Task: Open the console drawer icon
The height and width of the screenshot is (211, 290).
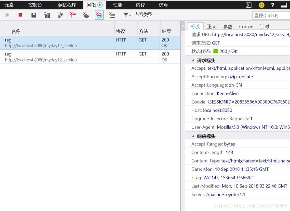Action: point(248,5)
